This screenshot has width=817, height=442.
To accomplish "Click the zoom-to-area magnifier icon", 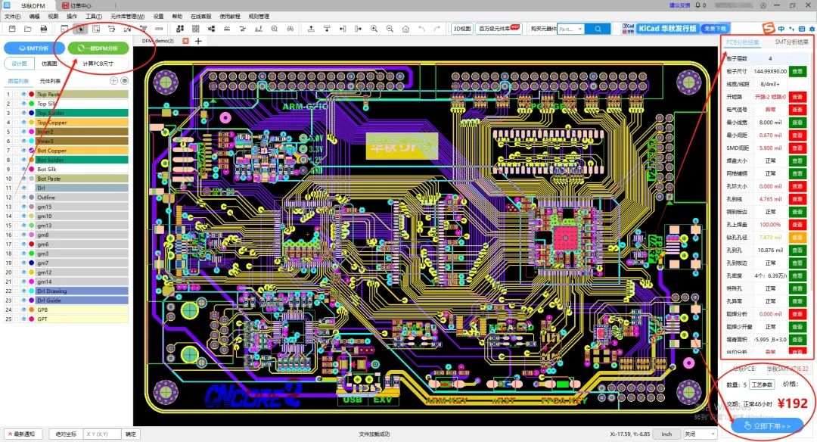I will pyautogui.click(x=274, y=29).
